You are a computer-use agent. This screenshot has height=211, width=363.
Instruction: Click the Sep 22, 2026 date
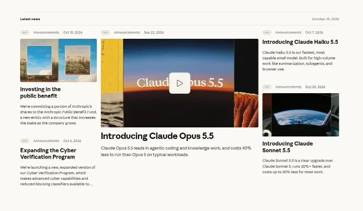(154, 32)
